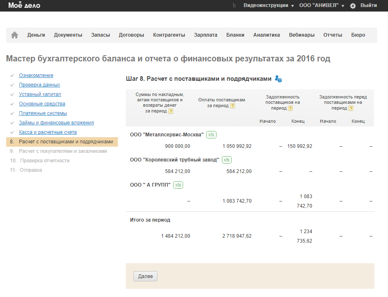The width and height of the screenshot is (388, 297).
Task: Open the Деньги menu
Action: (x=36, y=35)
